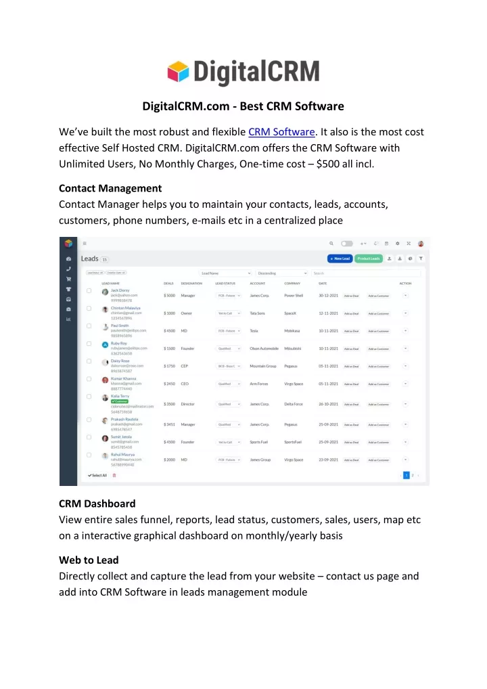Viewport: 487px width, 689px height.
Task: Click the New Lead button
Action: click(x=340, y=259)
